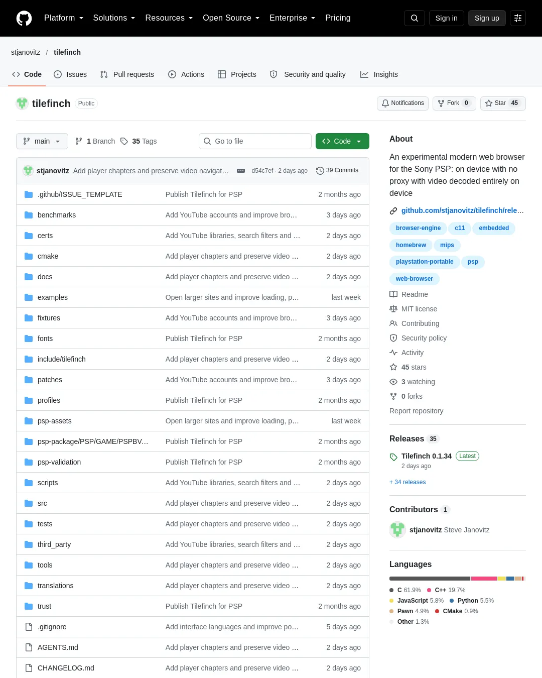Open the green Code dropdown
542x678 pixels.
[x=342, y=141]
